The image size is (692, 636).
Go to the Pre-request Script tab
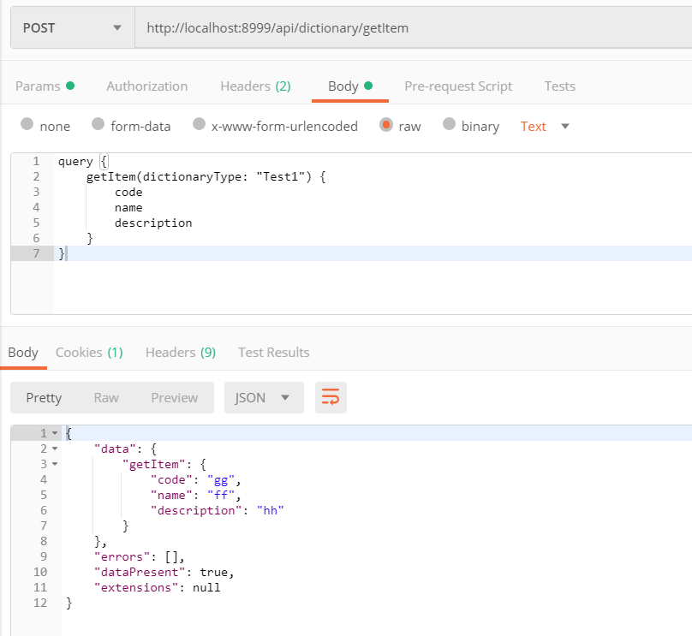click(x=458, y=86)
